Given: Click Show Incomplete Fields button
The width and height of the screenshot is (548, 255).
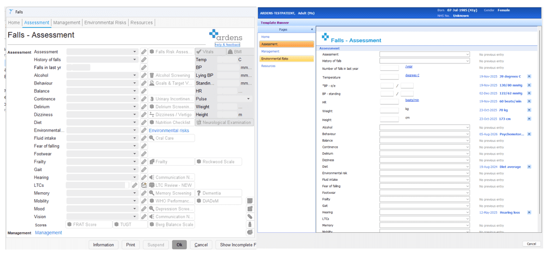Looking at the screenshot, I should point(236,245).
